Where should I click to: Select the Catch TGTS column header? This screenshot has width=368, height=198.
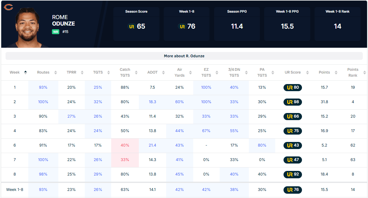tap(125, 72)
